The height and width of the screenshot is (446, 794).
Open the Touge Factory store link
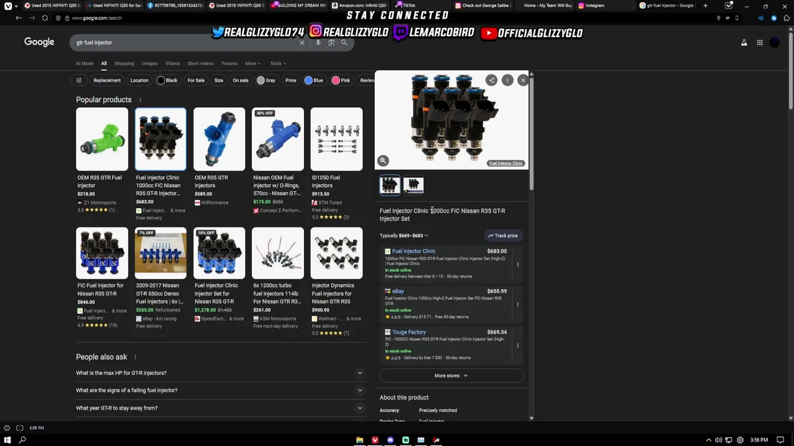[x=409, y=332]
